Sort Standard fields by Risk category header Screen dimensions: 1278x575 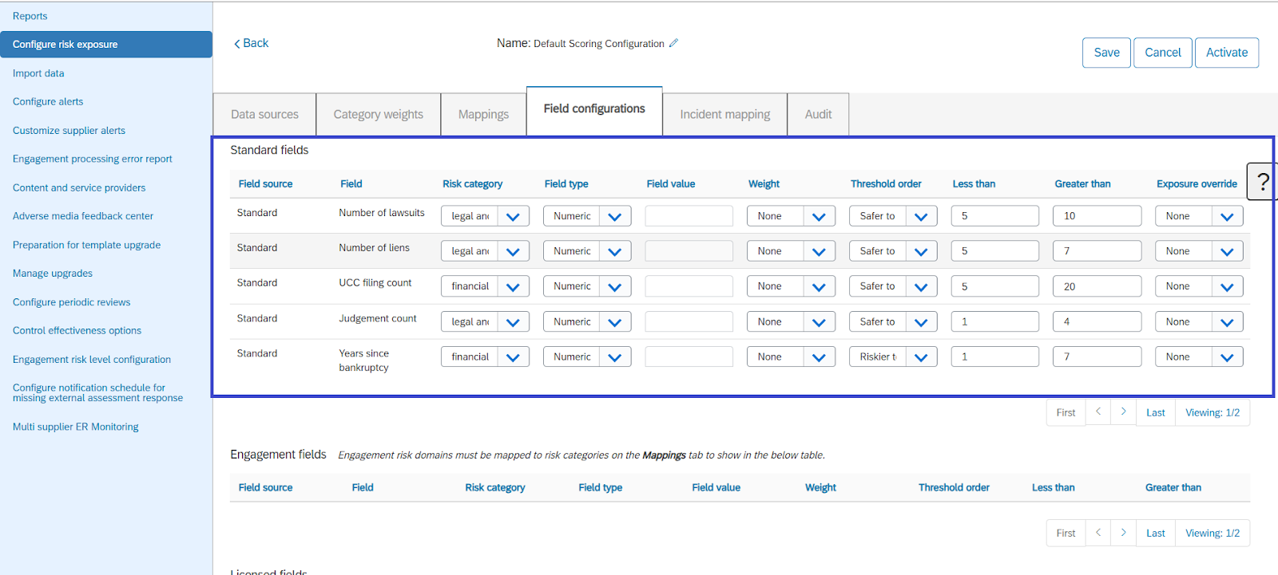coord(472,184)
